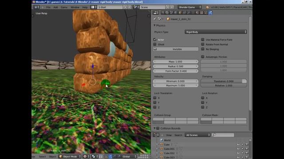Image resolution: width=284 pixels, height=159 pixels.
Task: Open the Particles properties tab
Action: [206, 13]
